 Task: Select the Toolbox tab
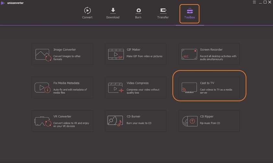point(189,13)
